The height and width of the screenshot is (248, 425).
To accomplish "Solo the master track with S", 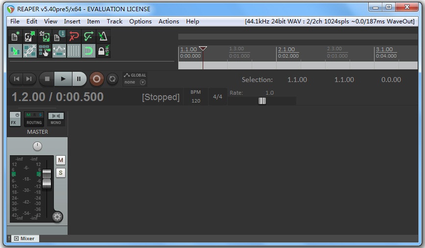I will 61,173.
